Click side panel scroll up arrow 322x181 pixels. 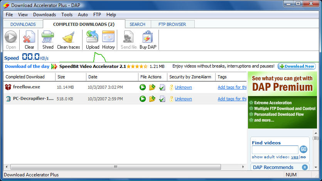click(316, 133)
